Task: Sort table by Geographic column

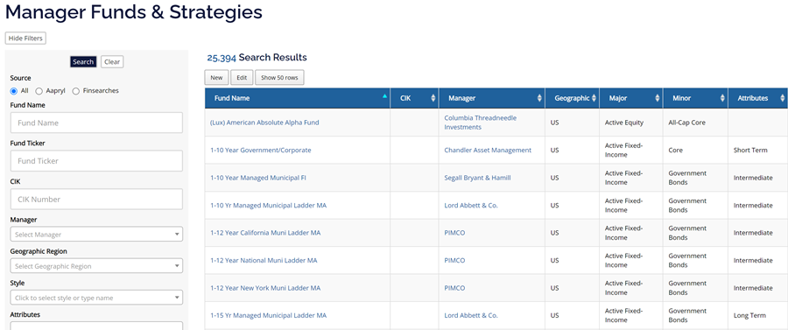Action: click(x=572, y=98)
